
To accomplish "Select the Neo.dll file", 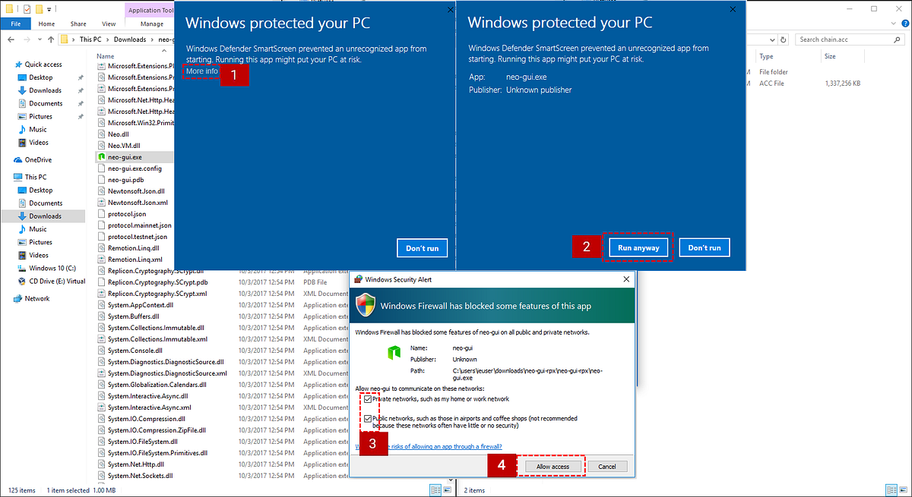I will [x=119, y=134].
